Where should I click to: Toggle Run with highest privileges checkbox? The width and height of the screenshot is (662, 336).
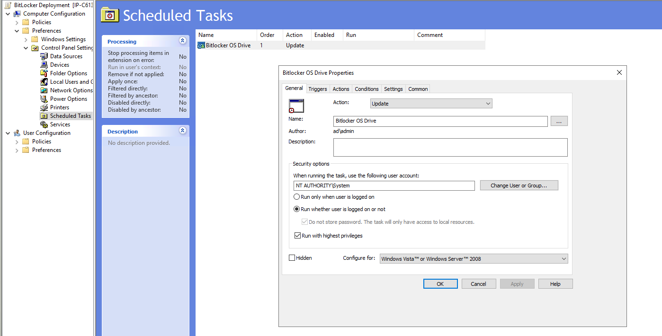pos(297,236)
